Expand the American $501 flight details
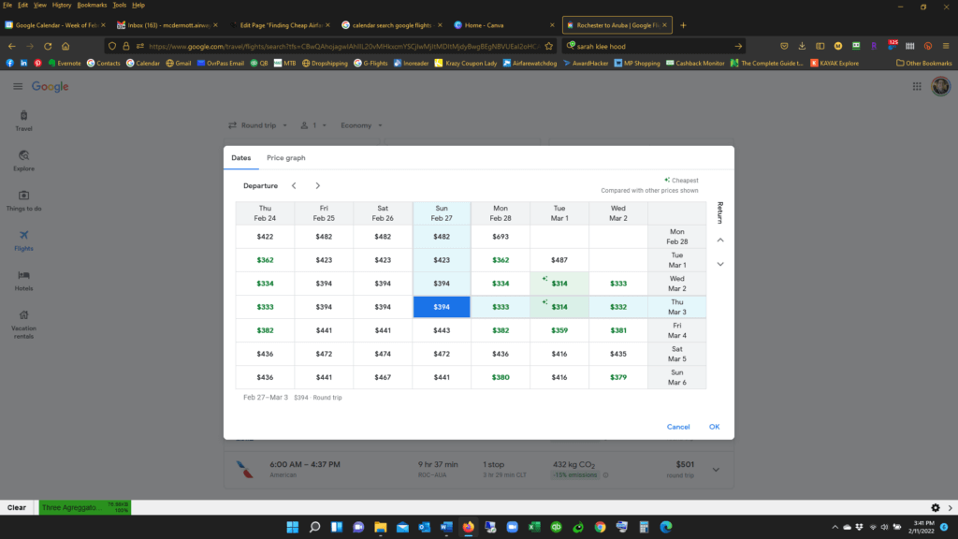958x539 pixels. pyautogui.click(x=716, y=470)
